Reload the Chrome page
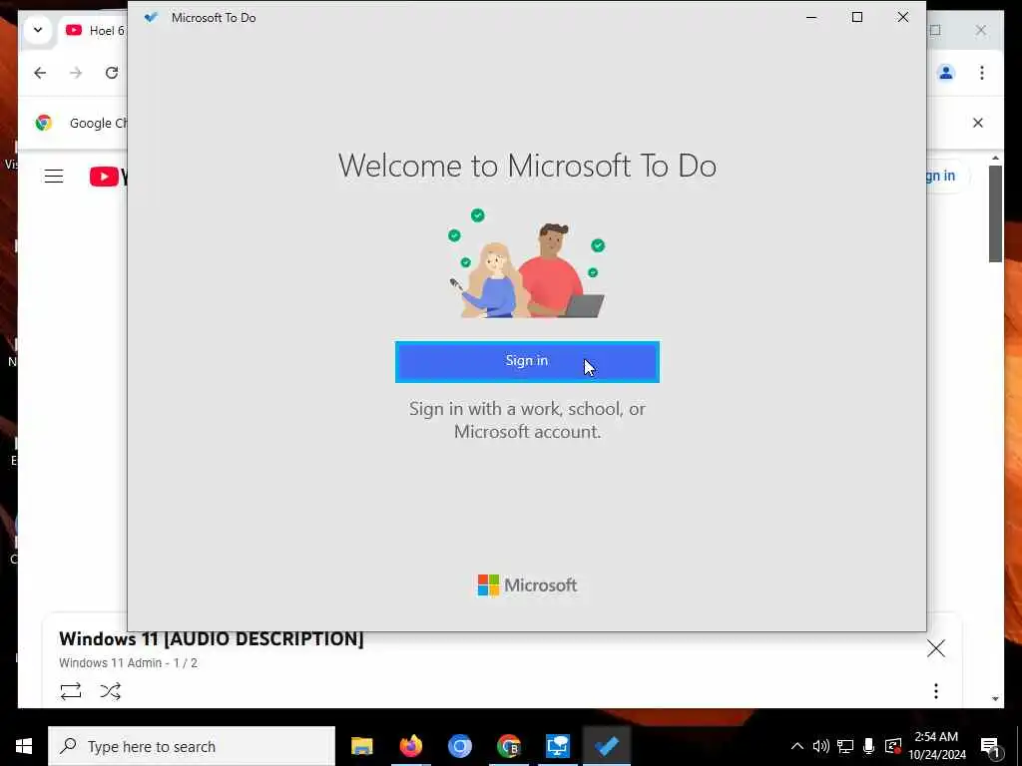Image resolution: width=1022 pixels, height=766 pixels. 112,73
